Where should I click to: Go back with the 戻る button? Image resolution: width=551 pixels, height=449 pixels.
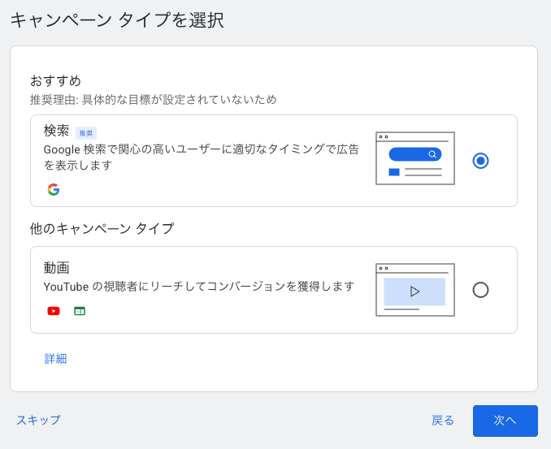tap(443, 421)
